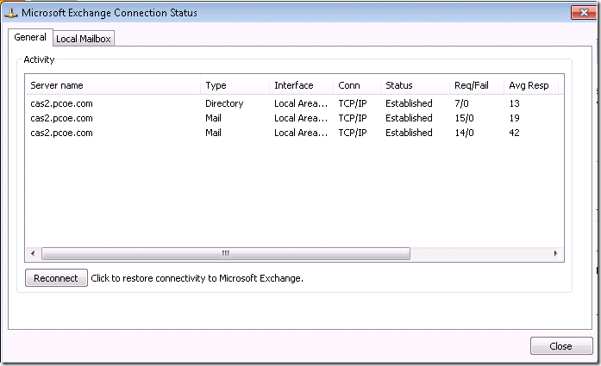Select the cas2.pcoe.com Directory row
Image resolution: width=601 pixels, height=366 pixels.
[294, 103]
